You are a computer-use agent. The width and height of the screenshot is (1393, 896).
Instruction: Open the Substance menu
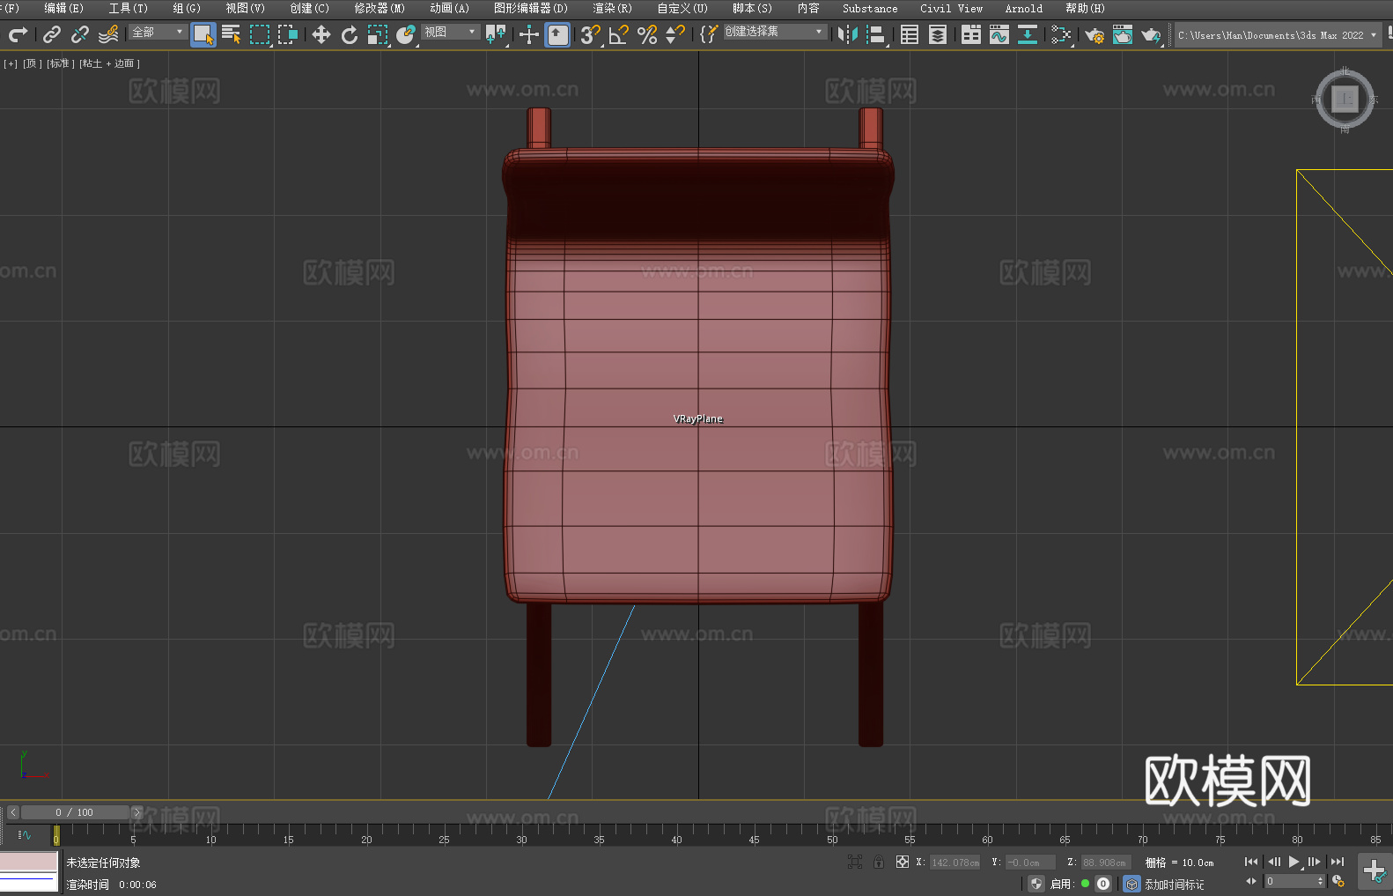tap(870, 8)
